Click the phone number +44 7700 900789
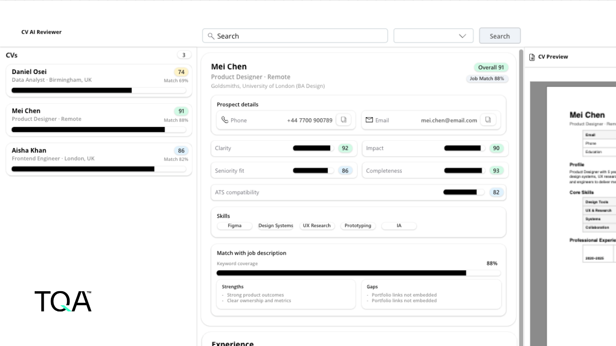 (309, 121)
